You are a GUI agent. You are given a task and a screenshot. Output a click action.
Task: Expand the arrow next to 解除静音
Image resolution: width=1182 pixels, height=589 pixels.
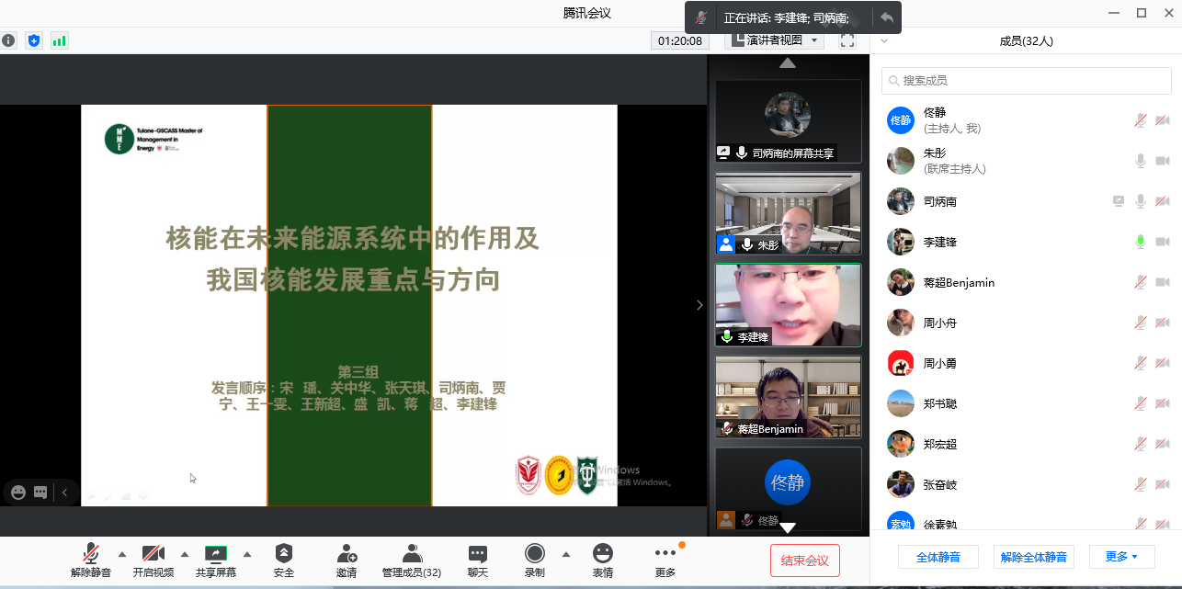tap(122, 554)
